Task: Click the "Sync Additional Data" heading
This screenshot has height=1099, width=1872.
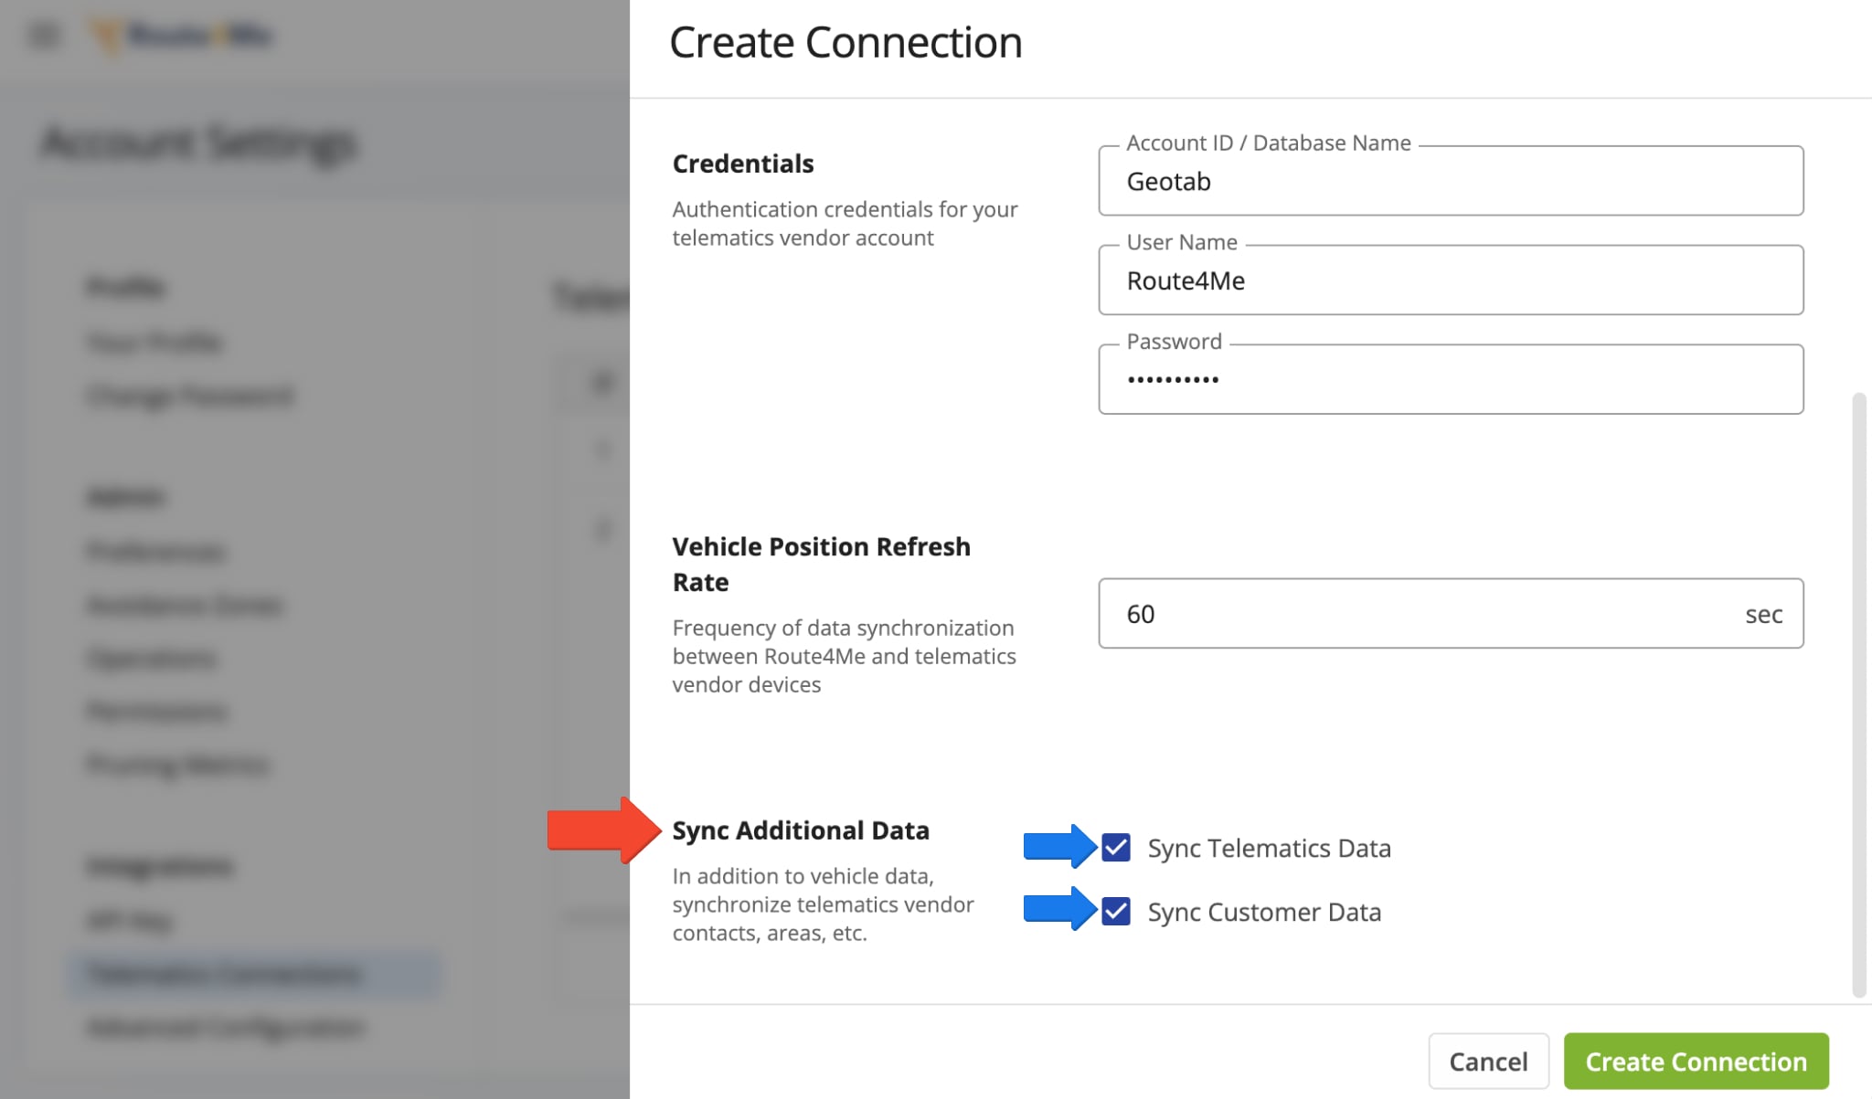Action: click(x=801, y=830)
